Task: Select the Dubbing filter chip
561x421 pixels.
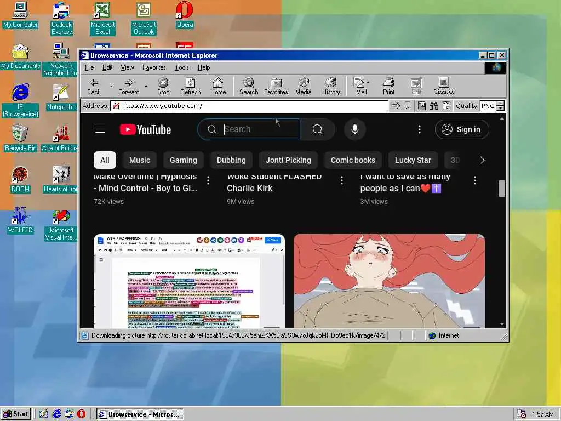Action: (231, 160)
